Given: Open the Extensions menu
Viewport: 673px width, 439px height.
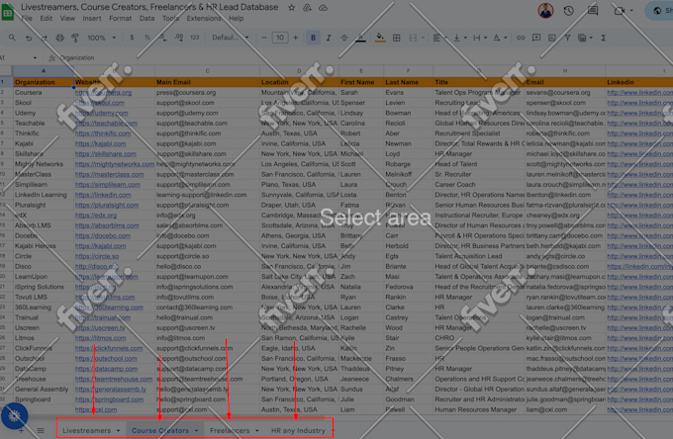Looking at the screenshot, I should pyautogui.click(x=204, y=19).
